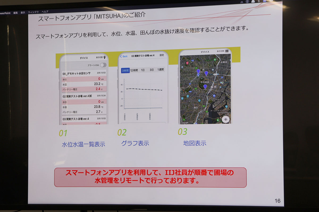Click the 水位水温一覧表示 caption
The height and width of the screenshot is (212, 319).
coord(83,144)
